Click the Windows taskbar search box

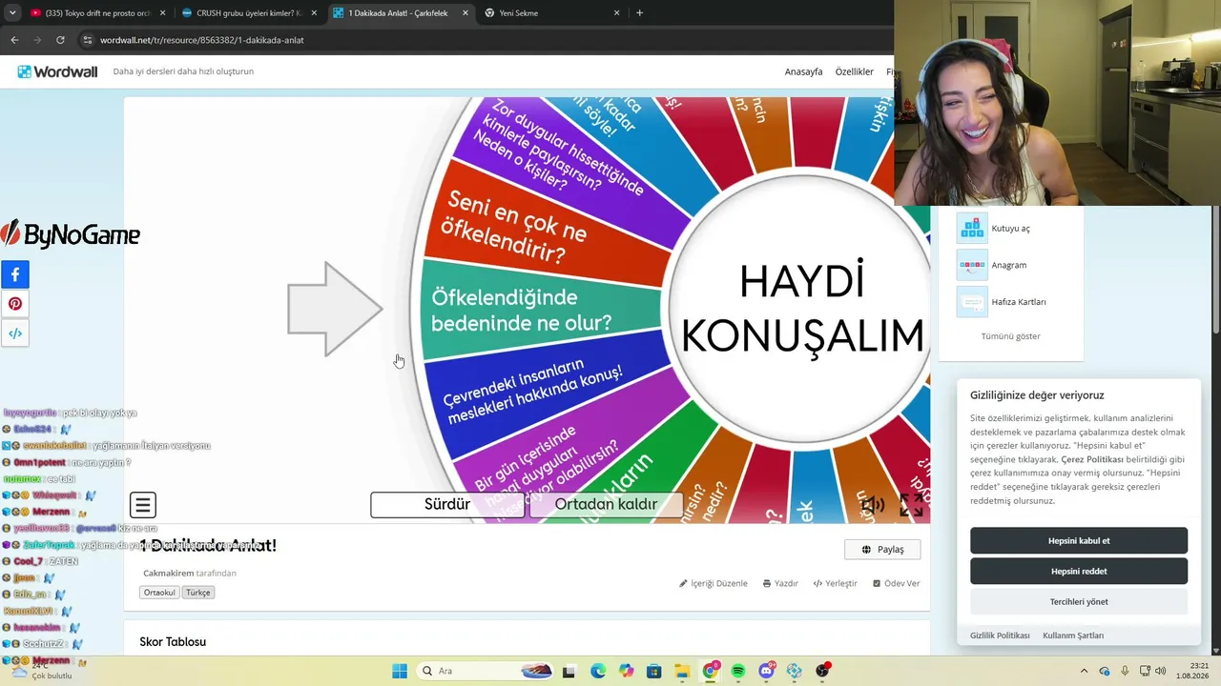point(486,671)
